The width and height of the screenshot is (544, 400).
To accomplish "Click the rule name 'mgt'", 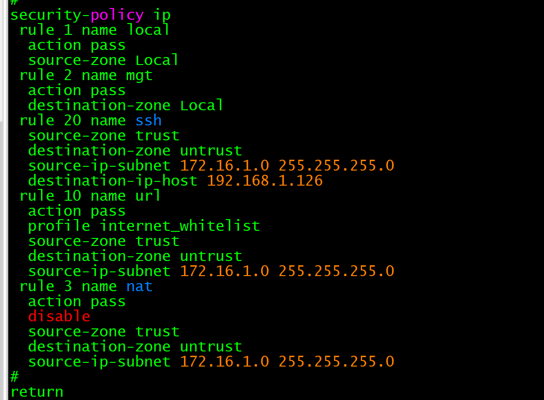I will coord(139,75).
